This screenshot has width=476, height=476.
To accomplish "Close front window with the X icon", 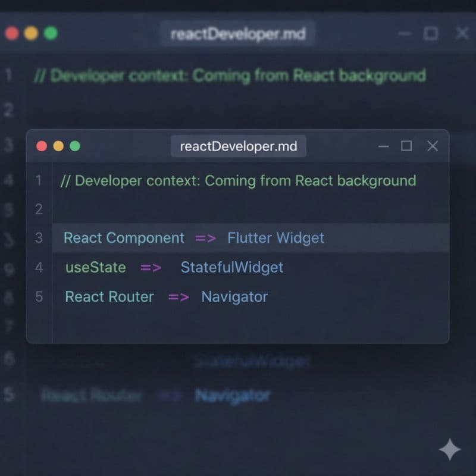I will (x=433, y=146).
